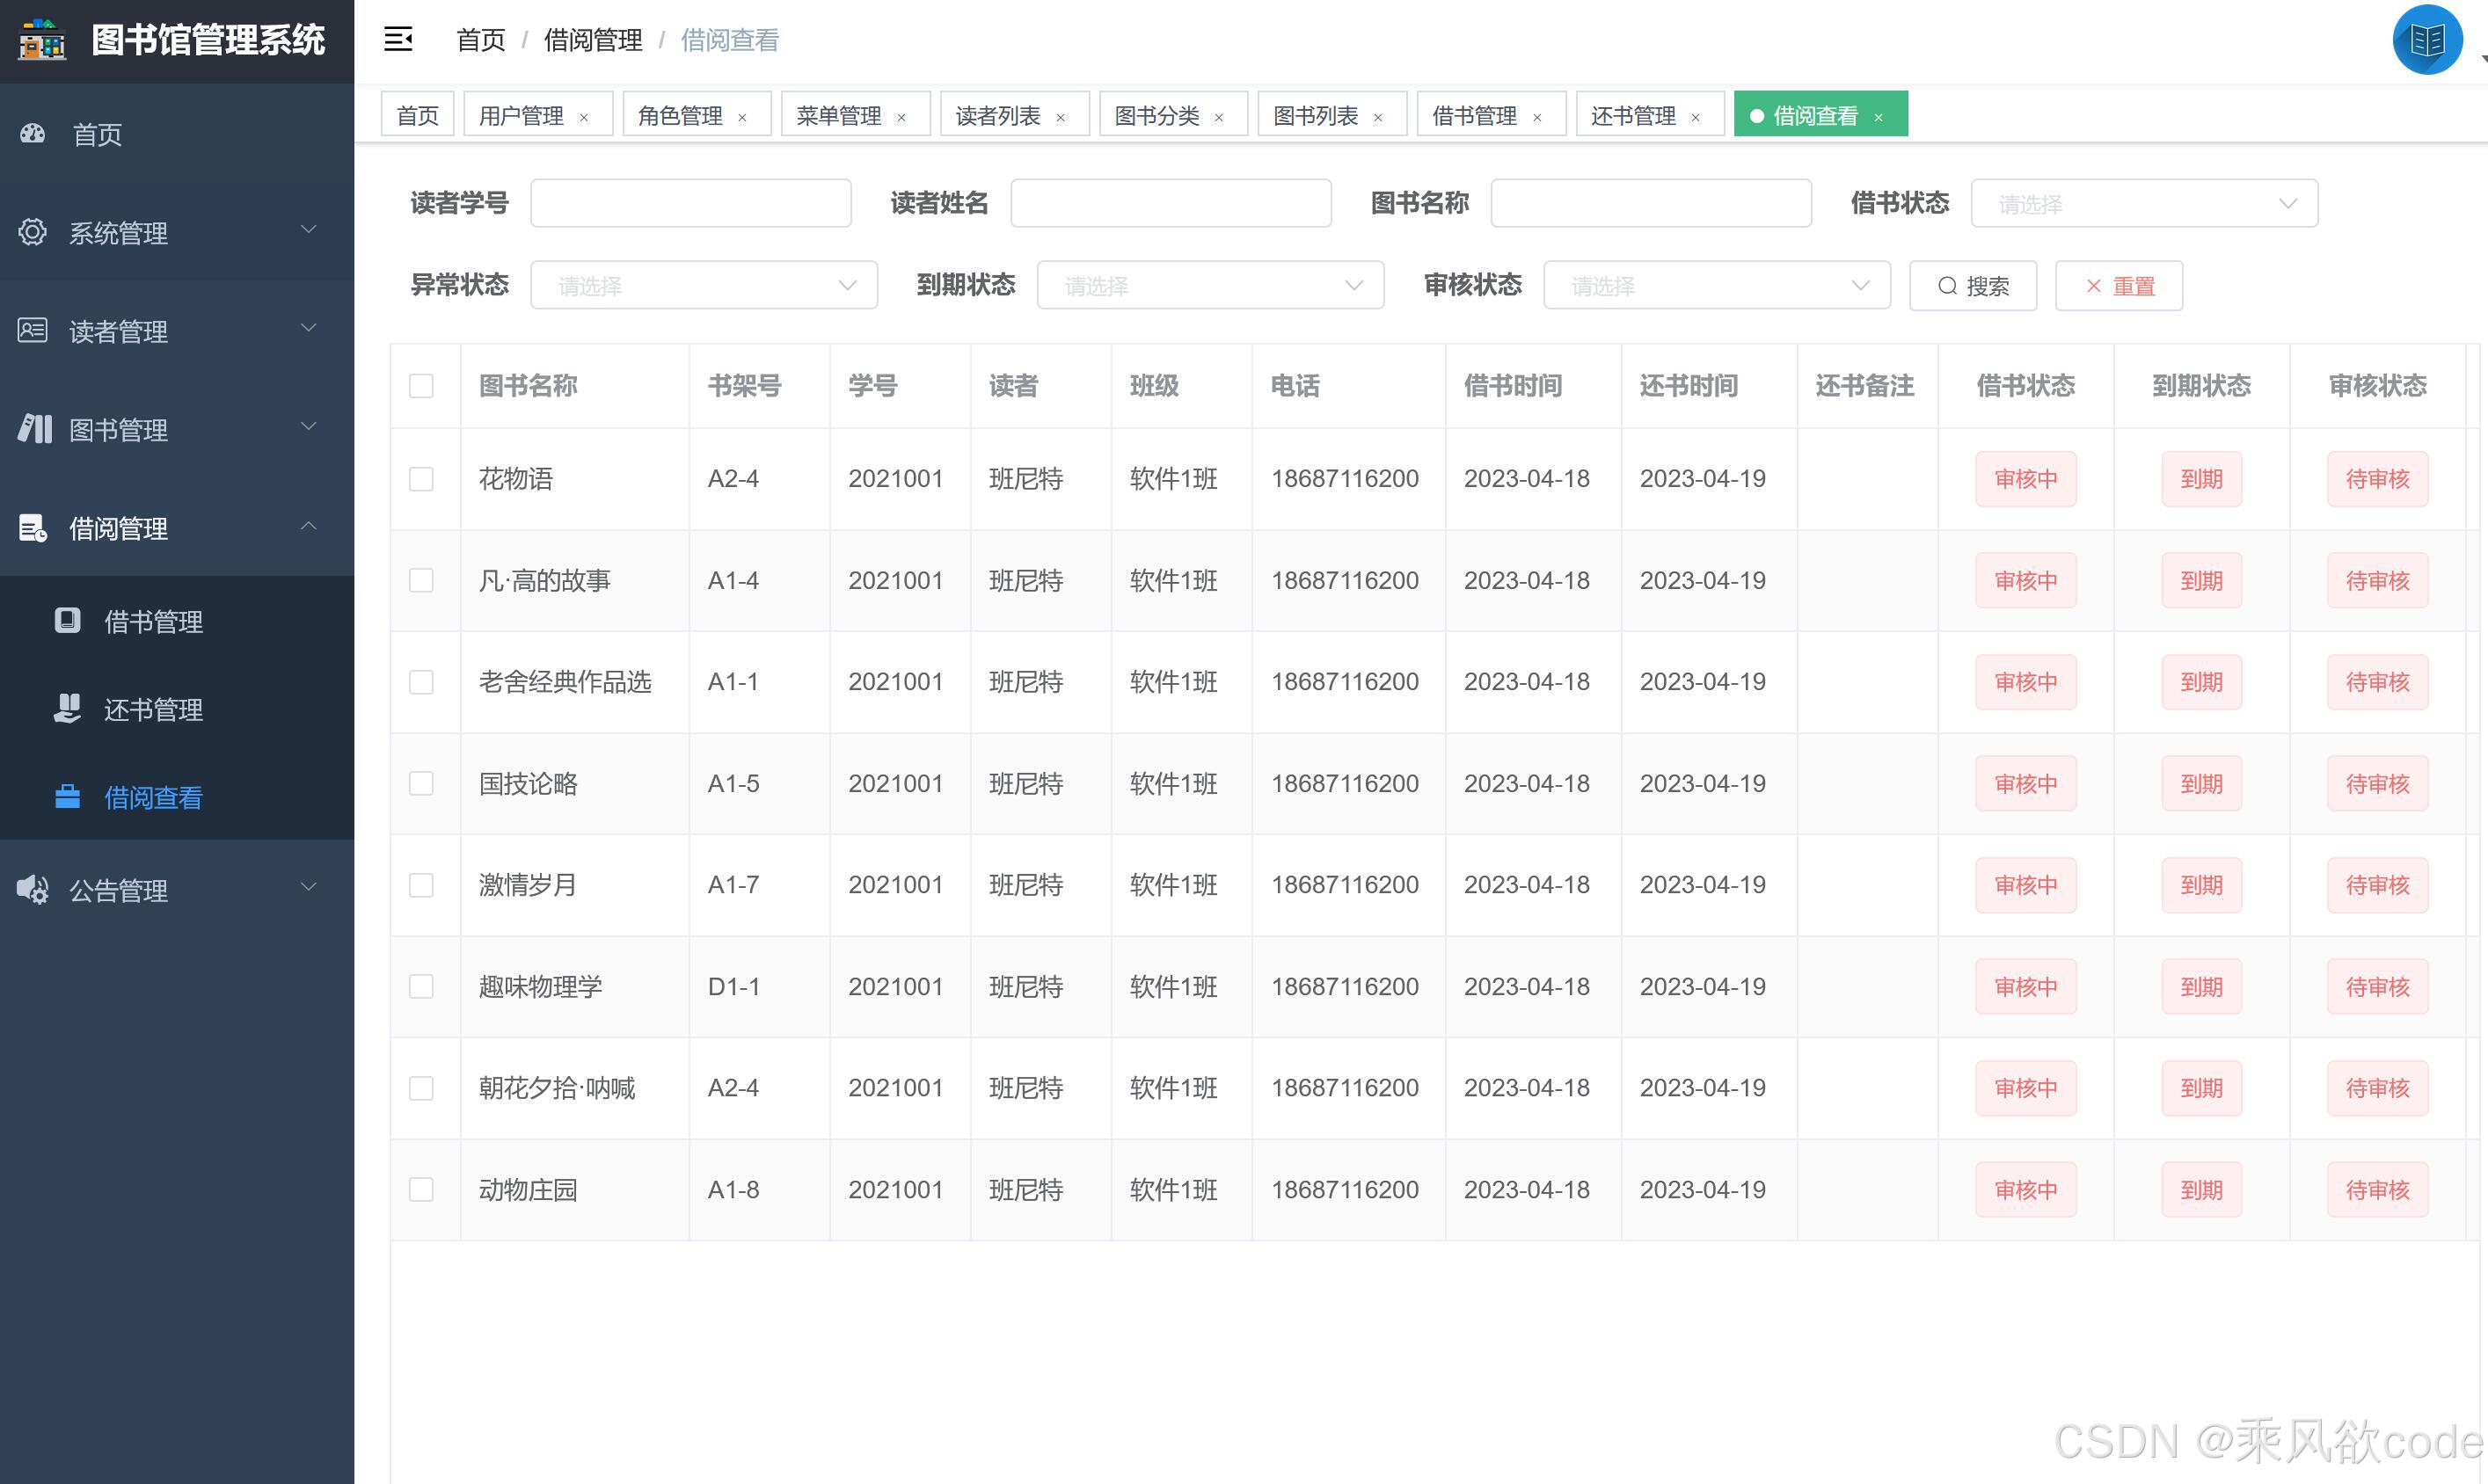Click the hamburger icon to collapse the sidebar

click(x=398, y=38)
